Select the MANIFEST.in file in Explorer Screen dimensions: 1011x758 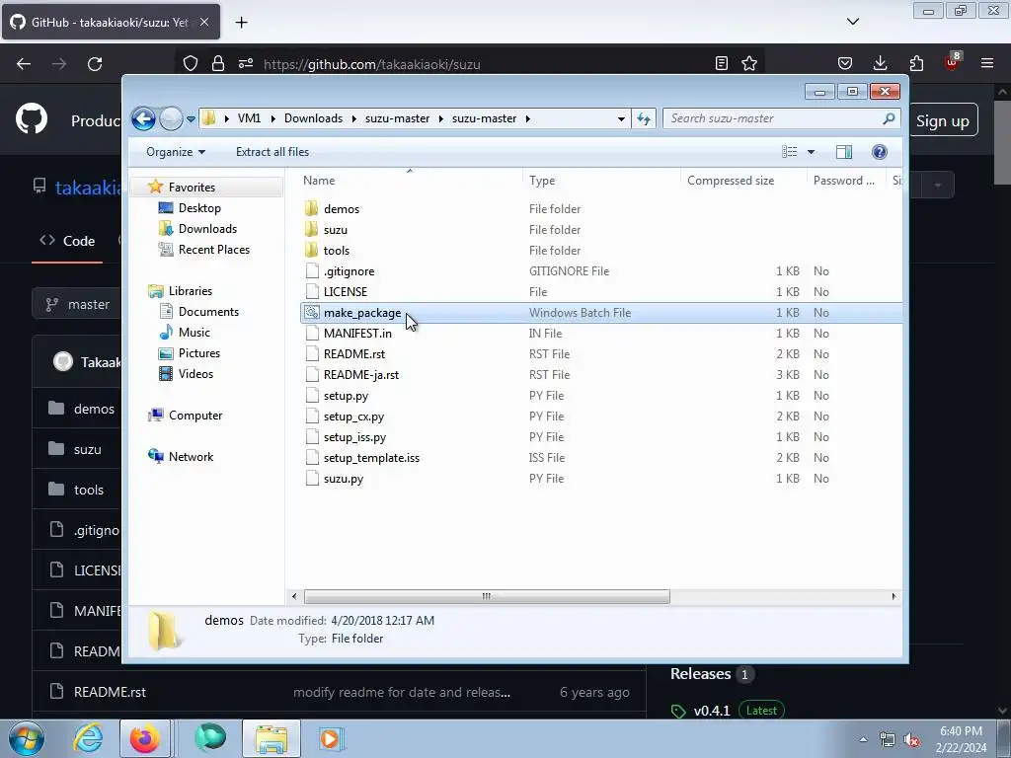click(357, 334)
